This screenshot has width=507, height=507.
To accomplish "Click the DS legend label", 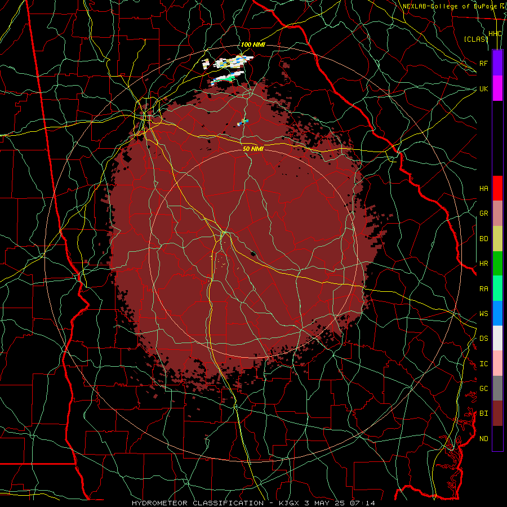I will [483, 338].
